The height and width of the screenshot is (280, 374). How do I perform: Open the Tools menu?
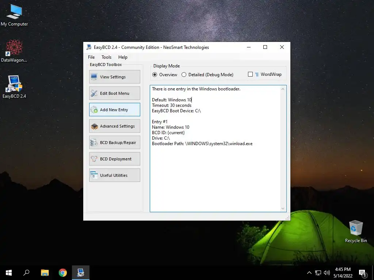[x=106, y=57]
